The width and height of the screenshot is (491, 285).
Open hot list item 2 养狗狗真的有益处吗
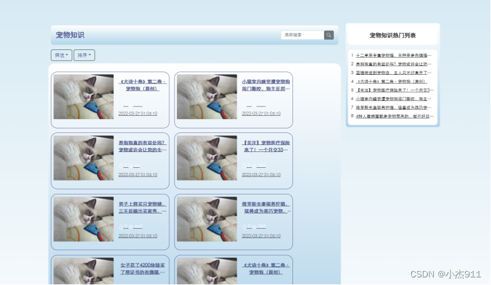coord(393,64)
